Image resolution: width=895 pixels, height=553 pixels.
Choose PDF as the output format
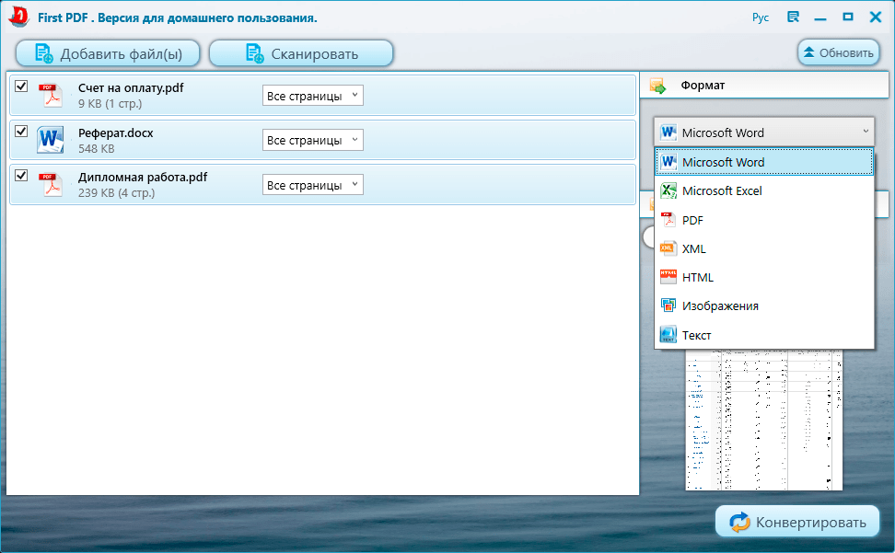coord(764,220)
